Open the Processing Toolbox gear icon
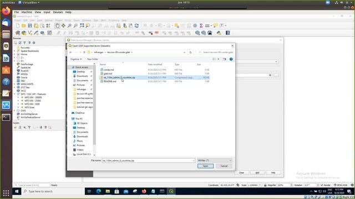Viewport: 355px width, 199px height. [x=195, y=26]
